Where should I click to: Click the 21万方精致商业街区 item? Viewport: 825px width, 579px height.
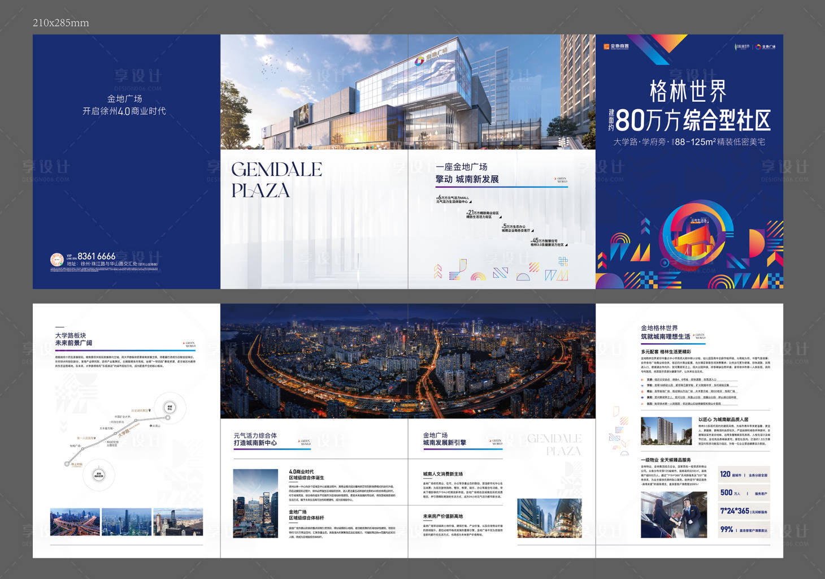pos(483,214)
